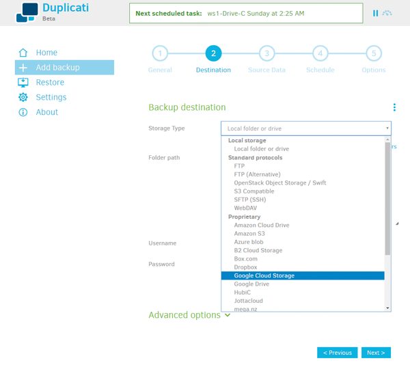This screenshot has height=365, width=410.
Task: Click the Restore download icon
Action: [23, 83]
